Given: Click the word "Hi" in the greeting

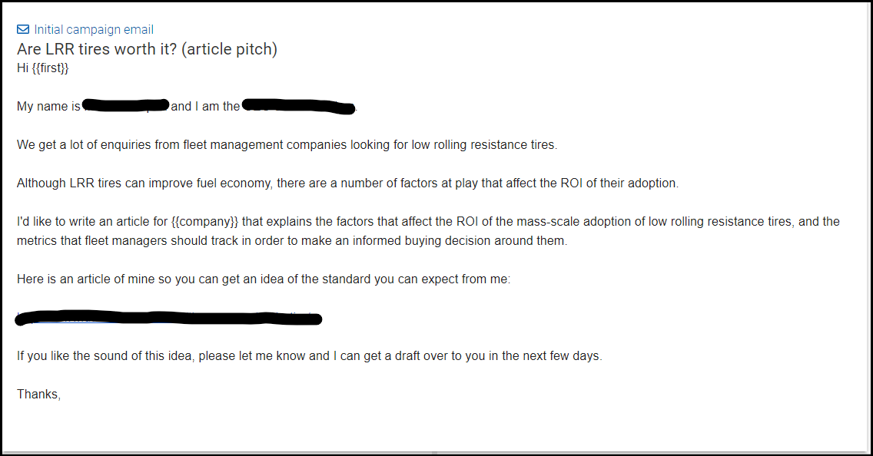Looking at the screenshot, I should click(x=22, y=68).
